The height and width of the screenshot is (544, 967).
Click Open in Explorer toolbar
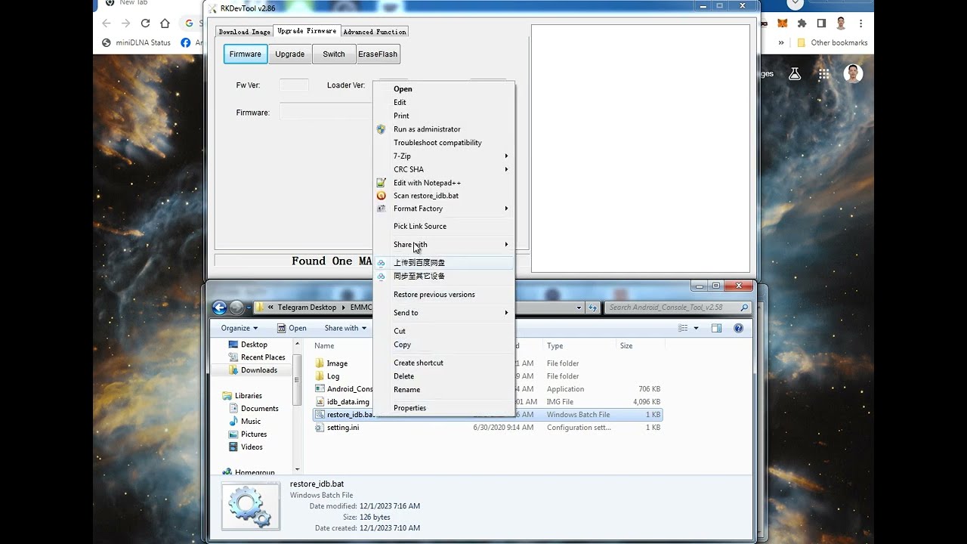(x=292, y=328)
